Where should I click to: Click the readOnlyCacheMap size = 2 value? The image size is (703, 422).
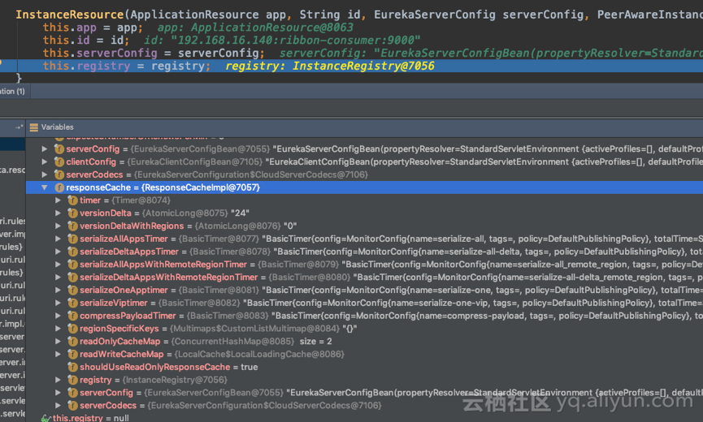315,342
